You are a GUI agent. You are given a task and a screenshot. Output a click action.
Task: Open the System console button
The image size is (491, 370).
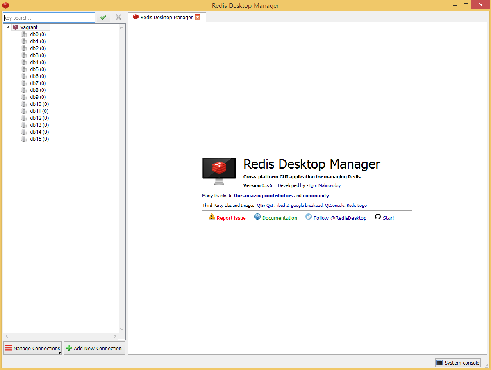coord(458,363)
